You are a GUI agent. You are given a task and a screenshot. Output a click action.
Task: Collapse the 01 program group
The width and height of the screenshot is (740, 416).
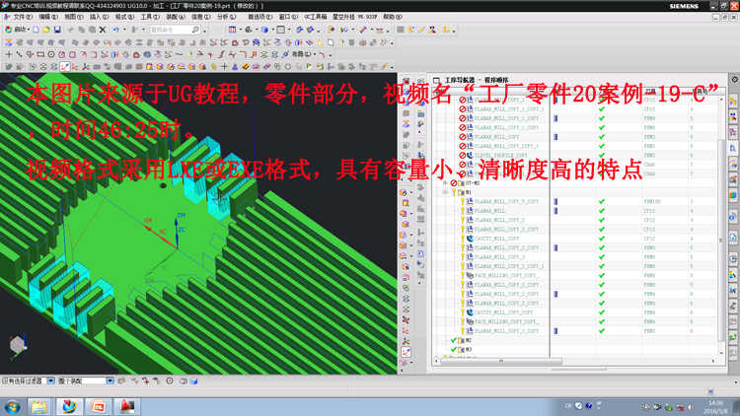click(446, 192)
